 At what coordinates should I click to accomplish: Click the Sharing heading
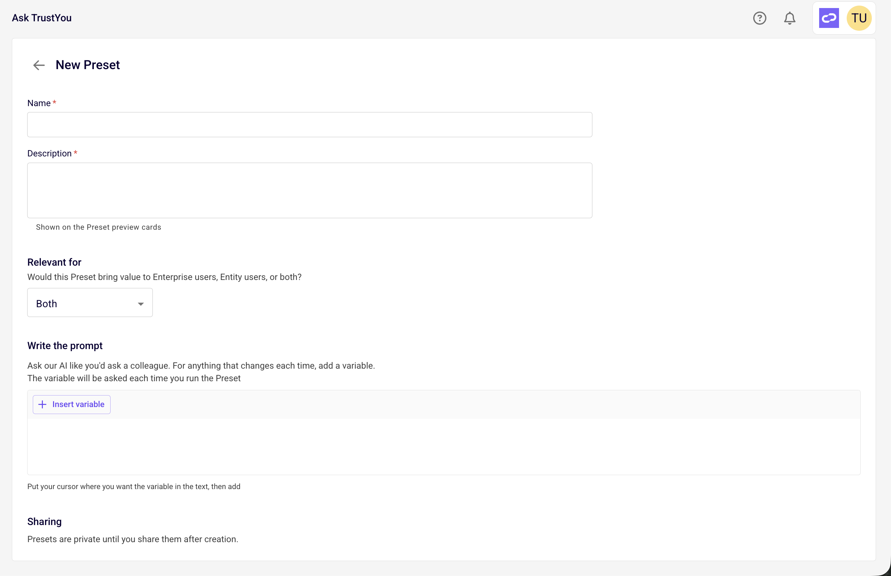click(44, 522)
